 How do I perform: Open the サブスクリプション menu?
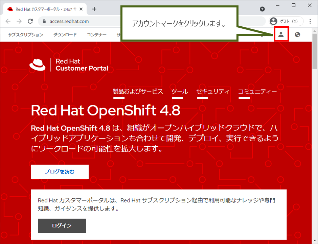pos(26,35)
